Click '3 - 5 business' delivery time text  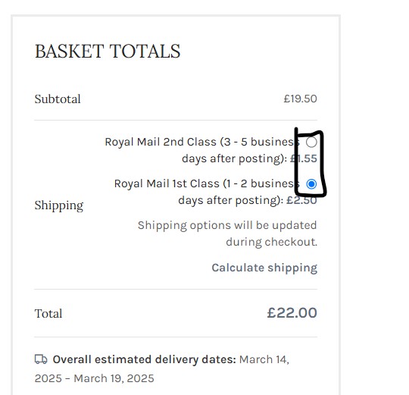pyautogui.click(x=262, y=142)
